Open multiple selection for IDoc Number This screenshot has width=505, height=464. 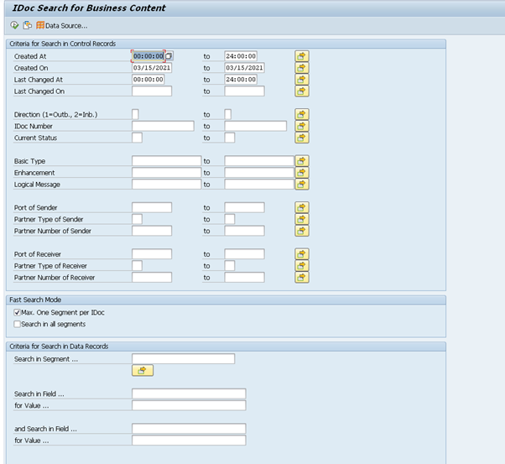(x=302, y=126)
